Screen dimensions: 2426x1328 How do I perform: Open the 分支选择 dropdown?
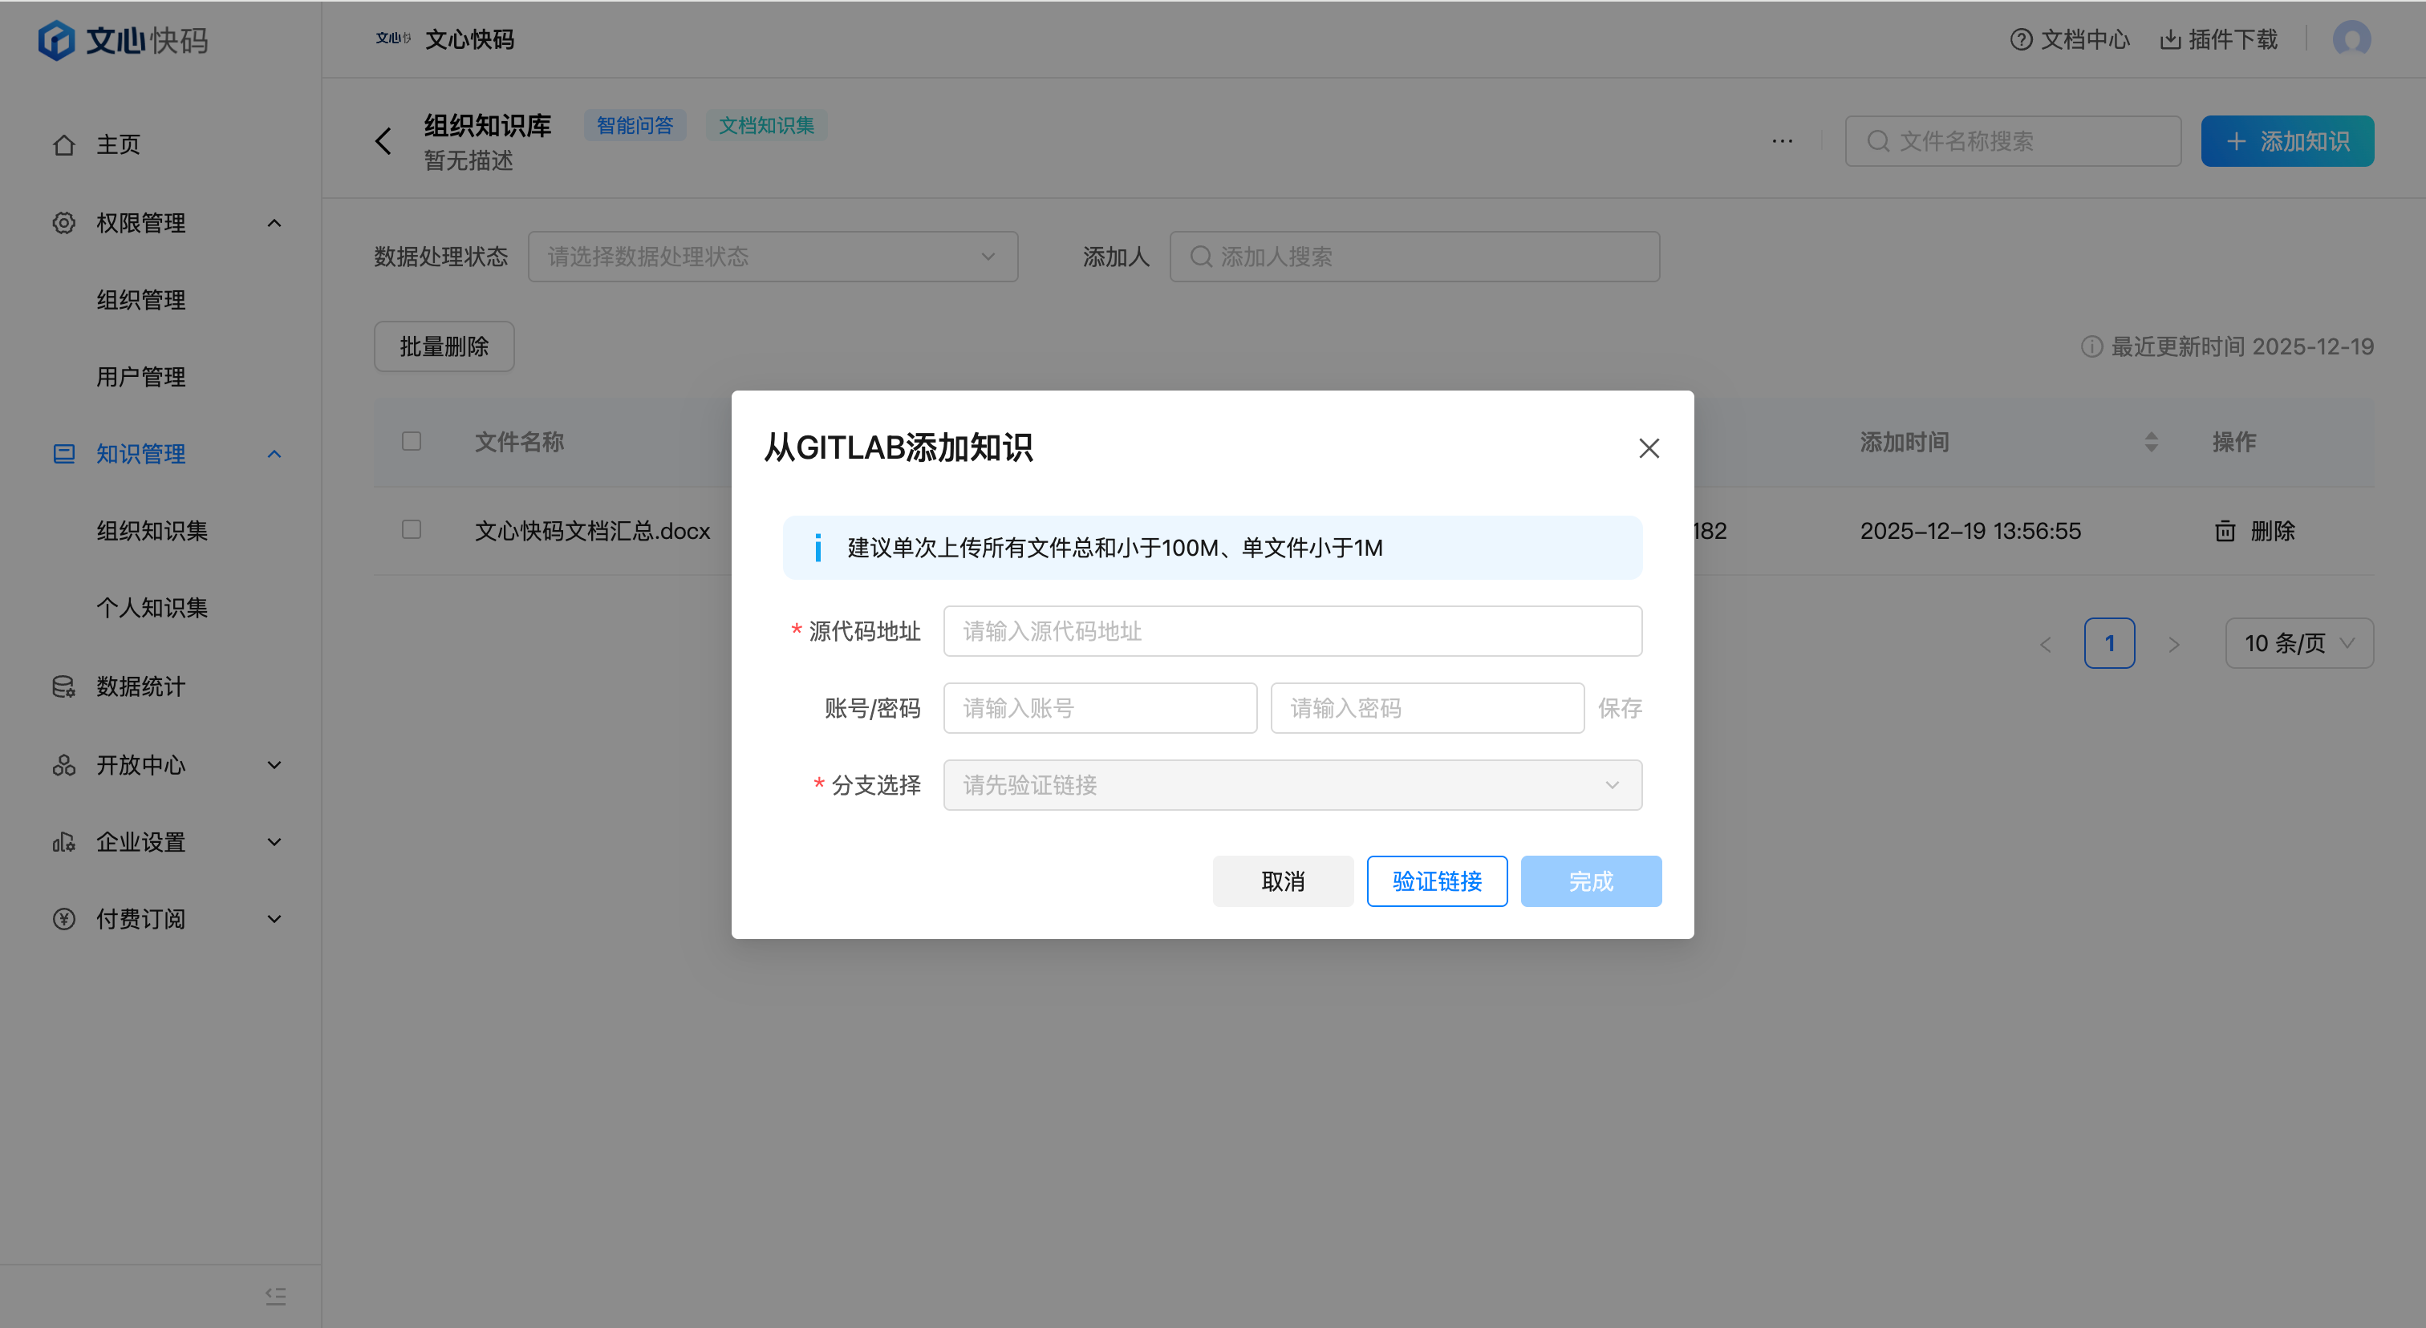1292,785
